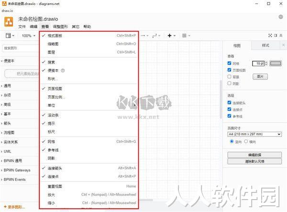Select the 横向 landscape radio button
The width and height of the screenshot is (287, 212).
pos(246,141)
